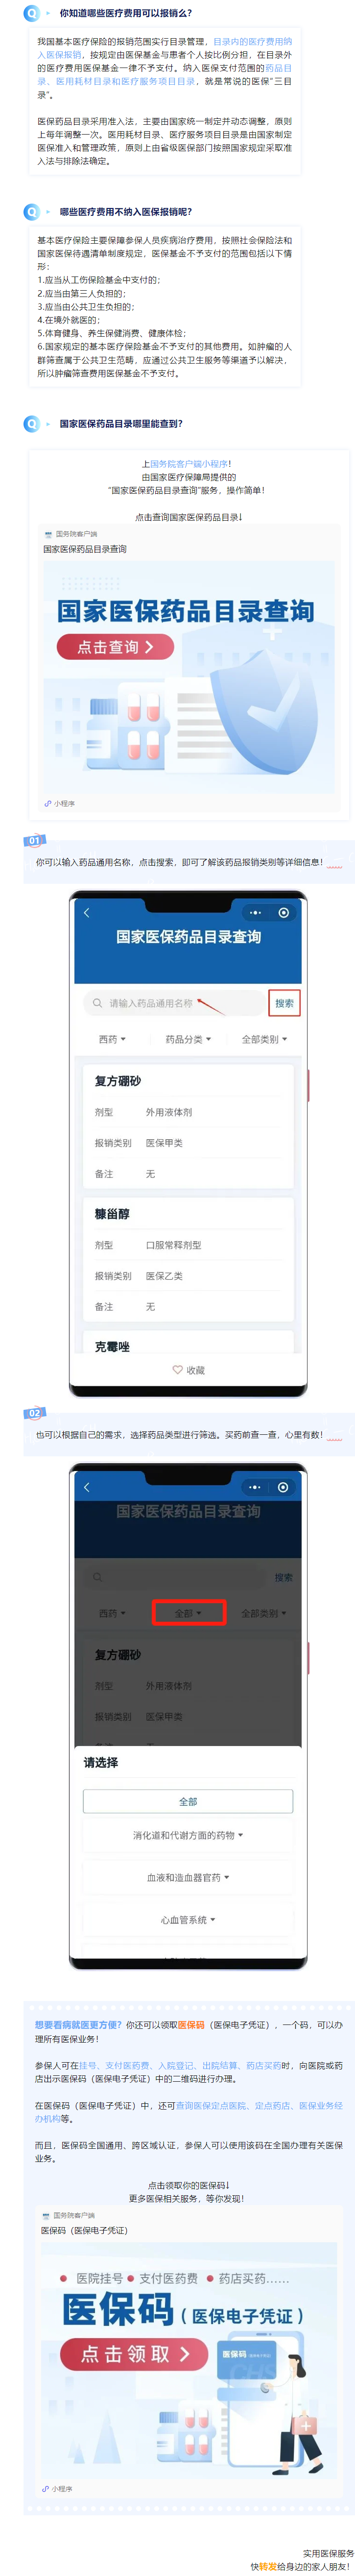Viewport: 355px width, 2576px height.
Task: Open the 药品分类 dropdown filter
Action: 188,1039
